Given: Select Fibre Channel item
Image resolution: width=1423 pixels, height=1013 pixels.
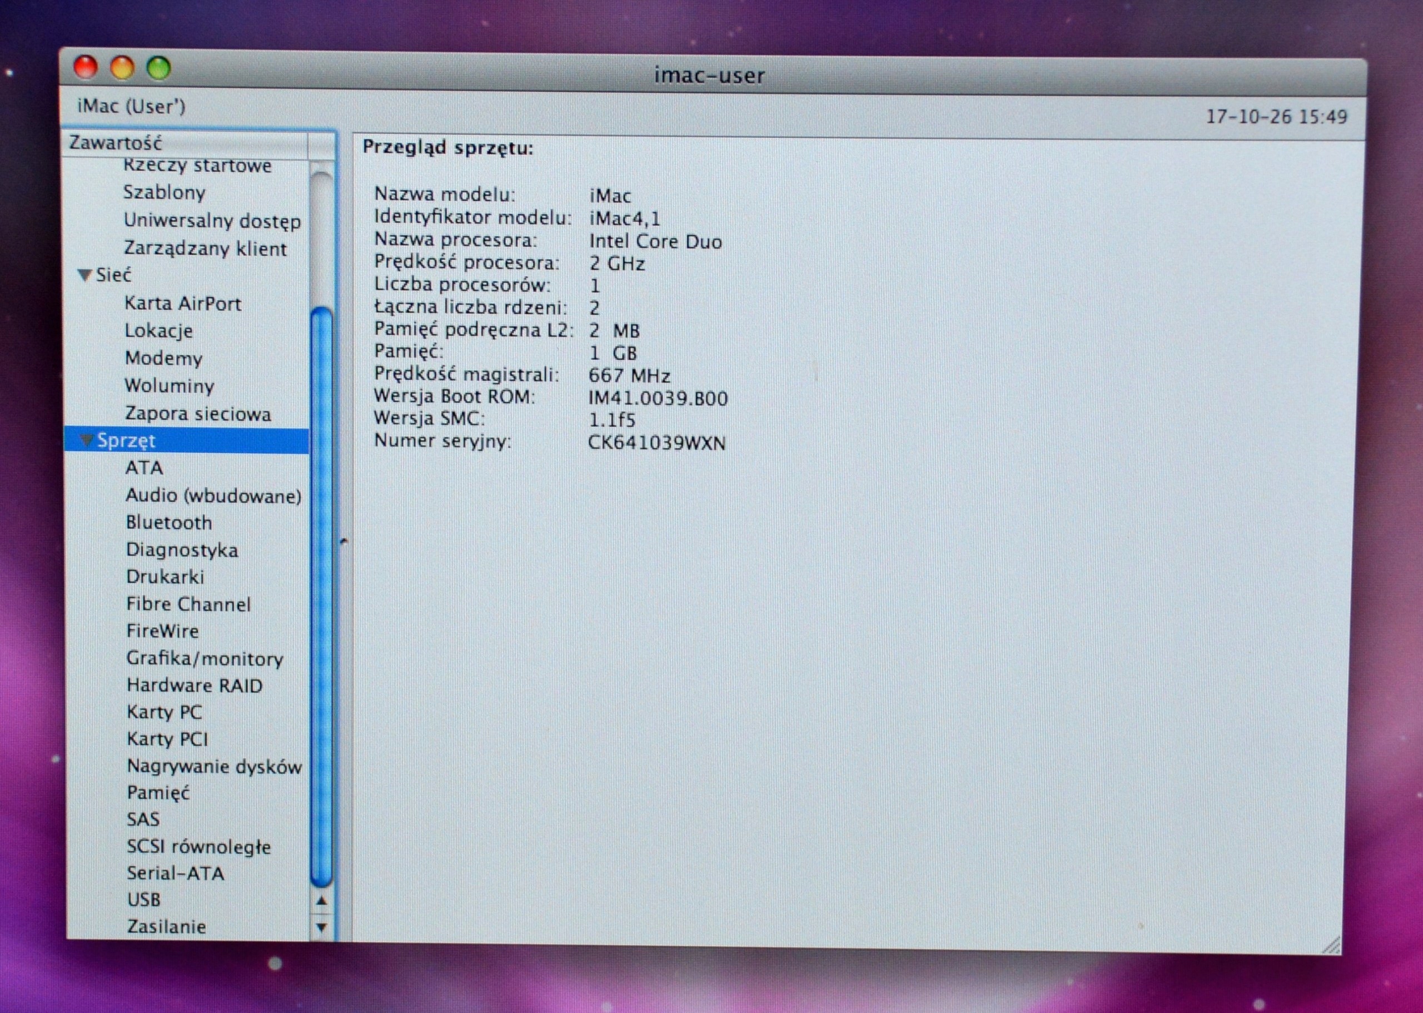Looking at the screenshot, I should [188, 604].
